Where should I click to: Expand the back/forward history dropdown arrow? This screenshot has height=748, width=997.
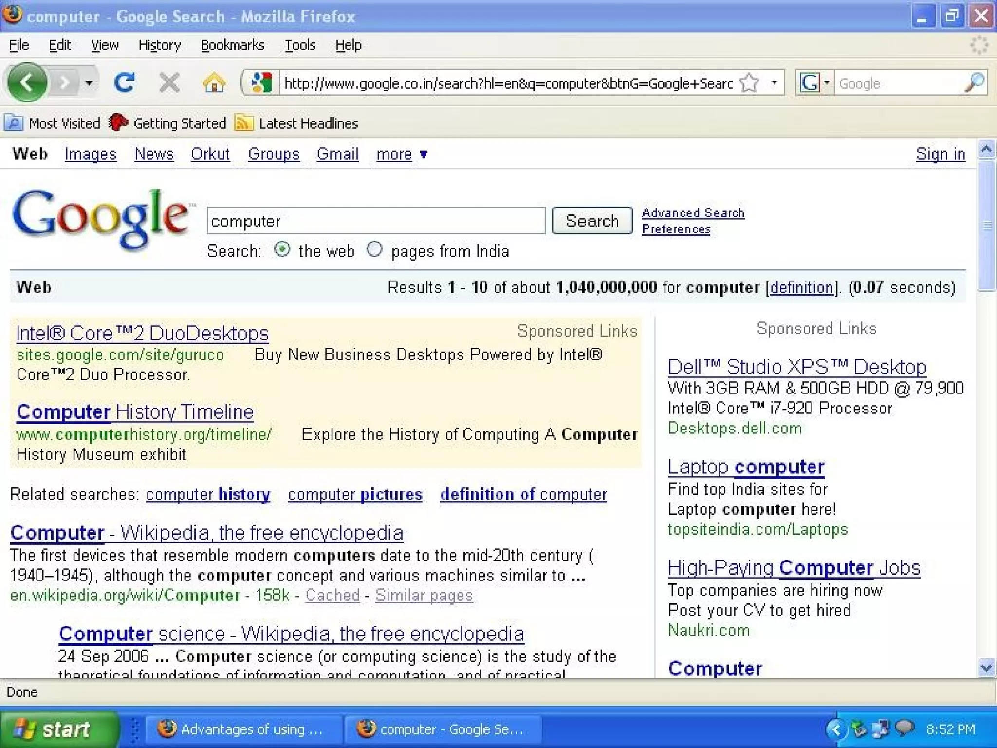click(x=89, y=83)
